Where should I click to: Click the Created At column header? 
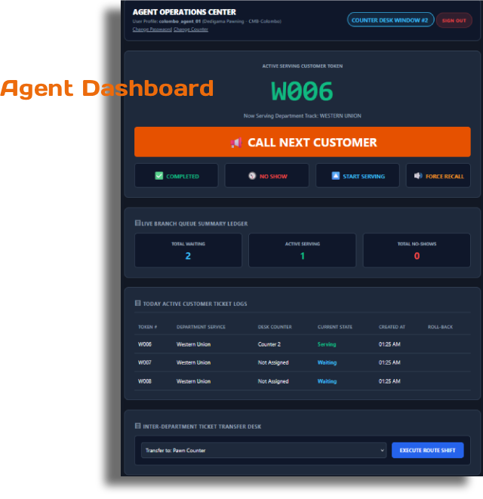coord(392,327)
